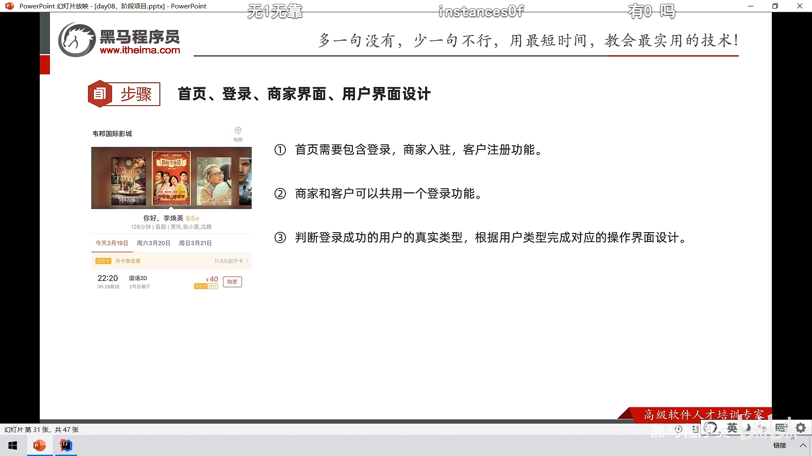The image size is (812, 456).
Task: Click the 你好李焕英 movie poster
Action: (x=171, y=178)
